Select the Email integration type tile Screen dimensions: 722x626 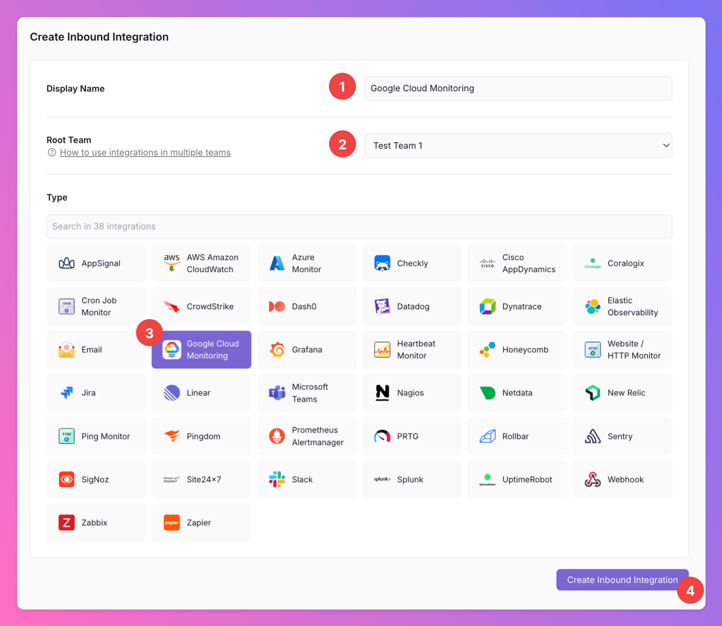click(96, 350)
